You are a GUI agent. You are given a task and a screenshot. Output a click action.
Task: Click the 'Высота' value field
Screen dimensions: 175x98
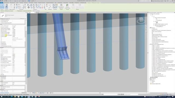pyautogui.click(x=19, y=54)
